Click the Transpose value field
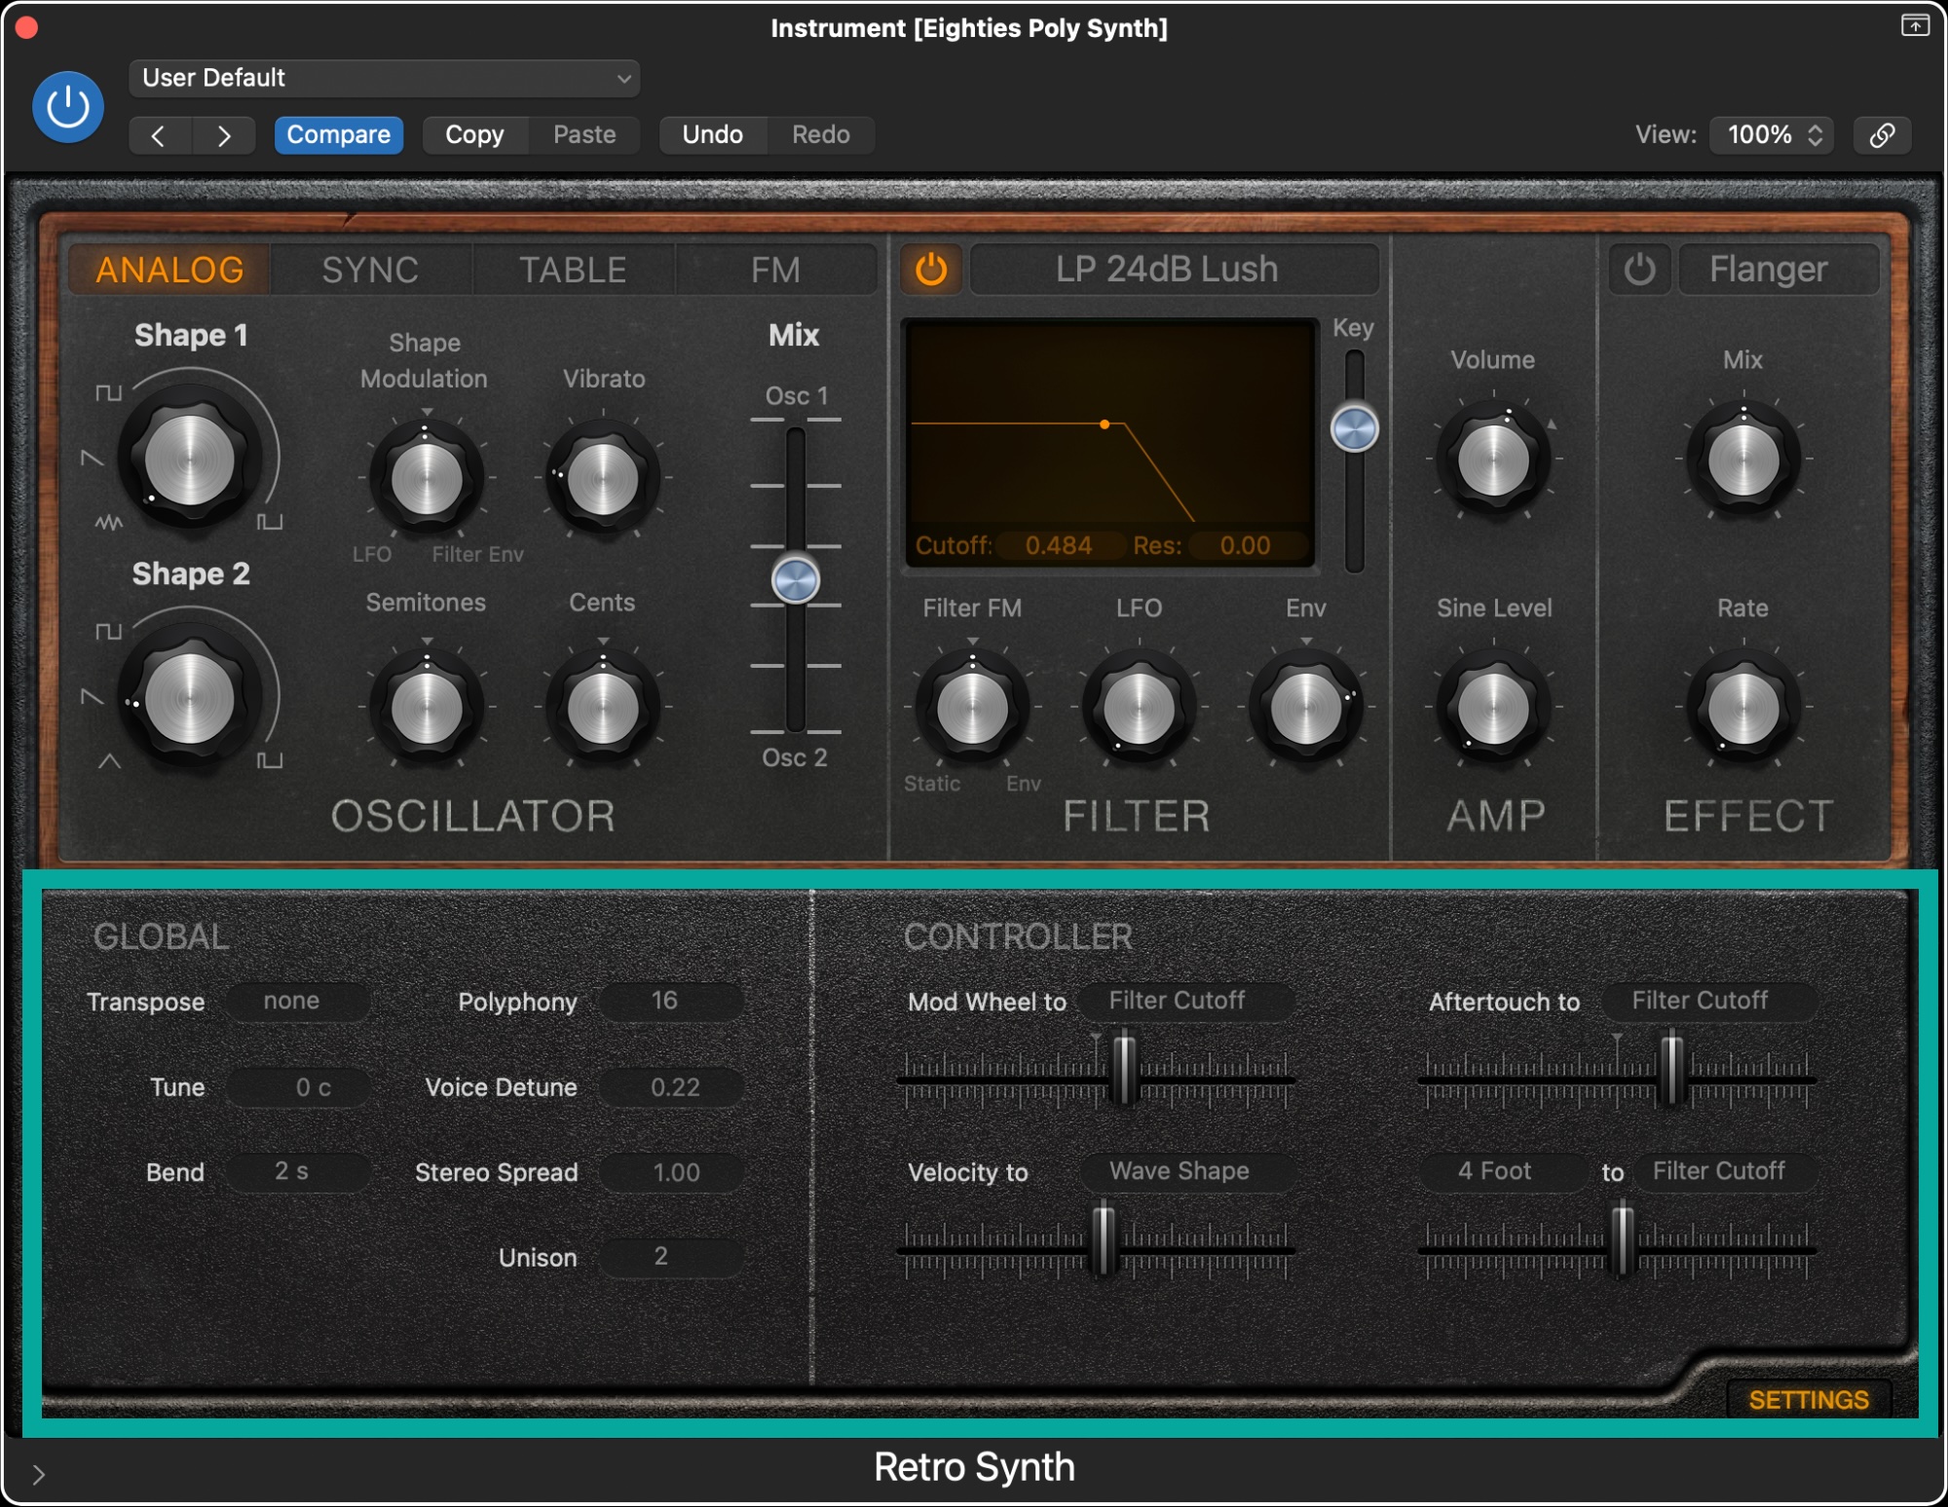Screen dimensions: 1948x1507 click(x=298, y=1002)
